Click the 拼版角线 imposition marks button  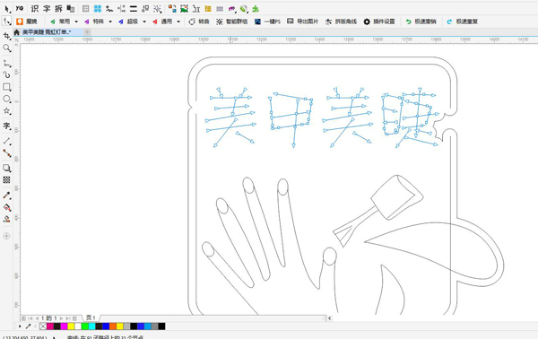coord(341,22)
